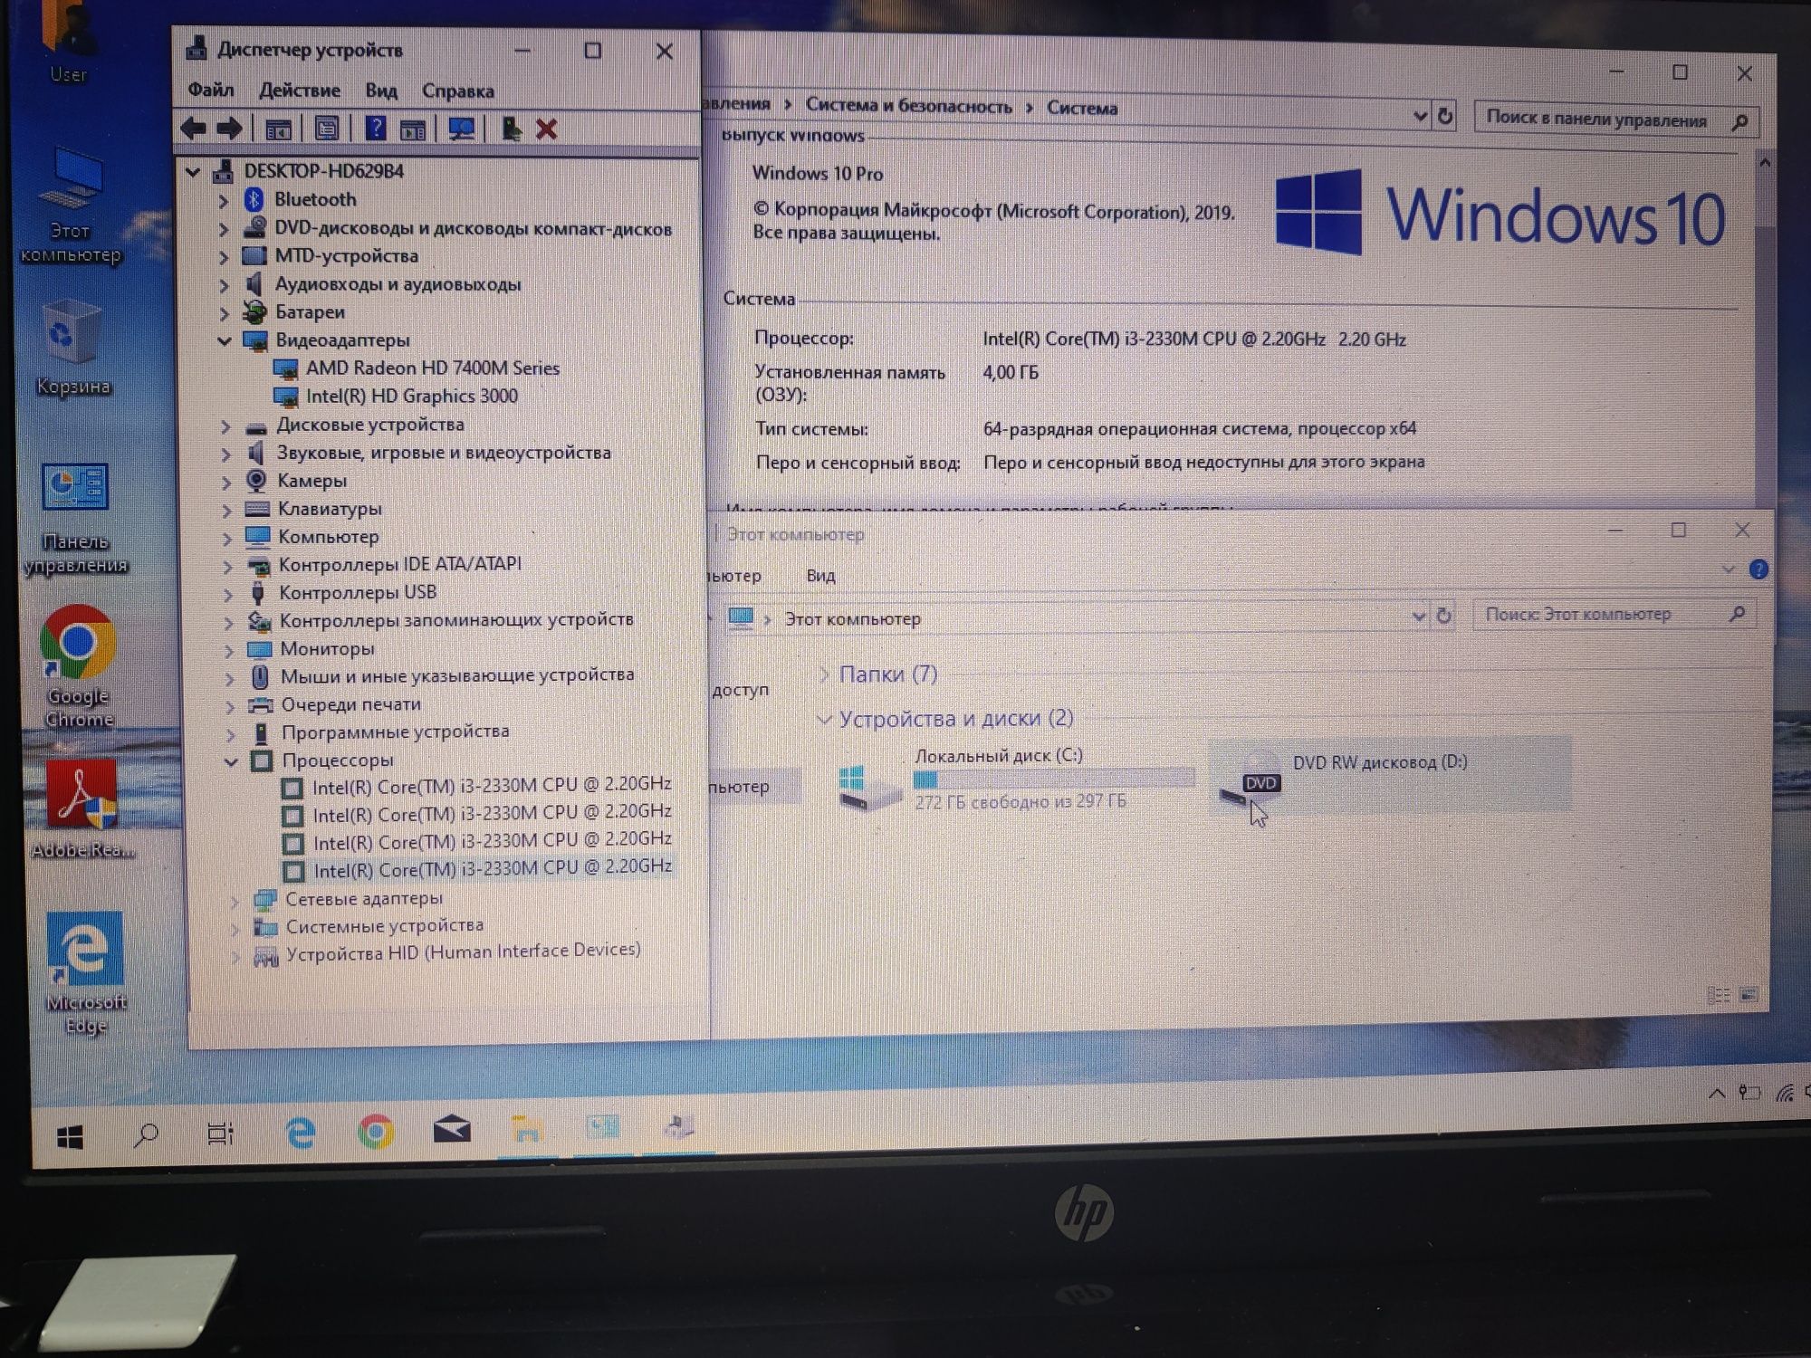Click the Forward arrow in Device Manager toolbar
The width and height of the screenshot is (1811, 1358).
(229, 129)
